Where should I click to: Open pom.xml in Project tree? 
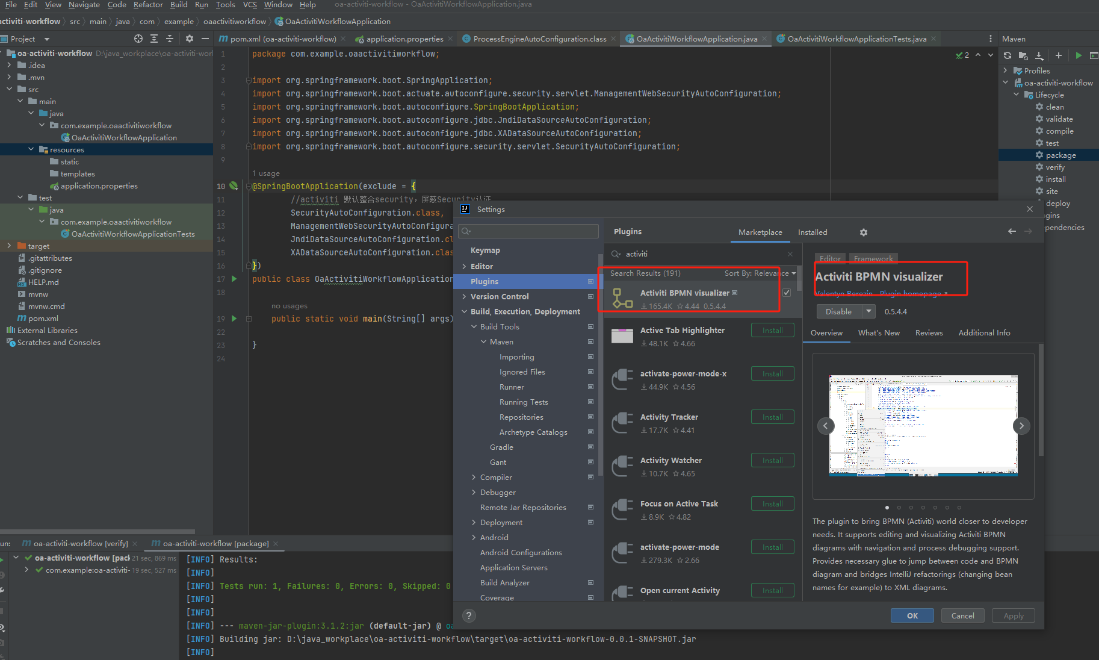[43, 318]
